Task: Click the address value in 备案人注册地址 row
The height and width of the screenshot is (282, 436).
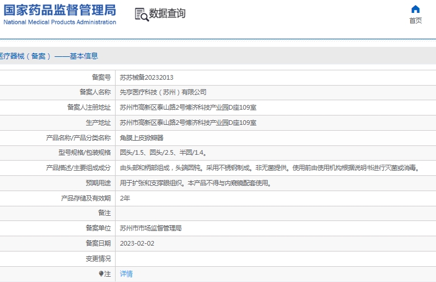Action: 188,107
